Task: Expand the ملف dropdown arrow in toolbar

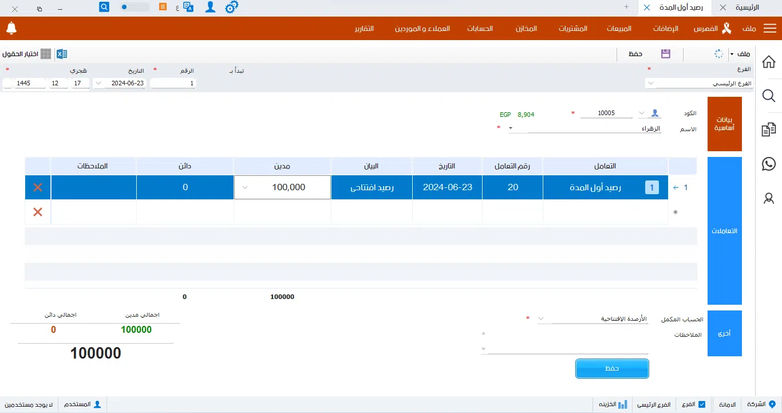Action: click(732, 54)
